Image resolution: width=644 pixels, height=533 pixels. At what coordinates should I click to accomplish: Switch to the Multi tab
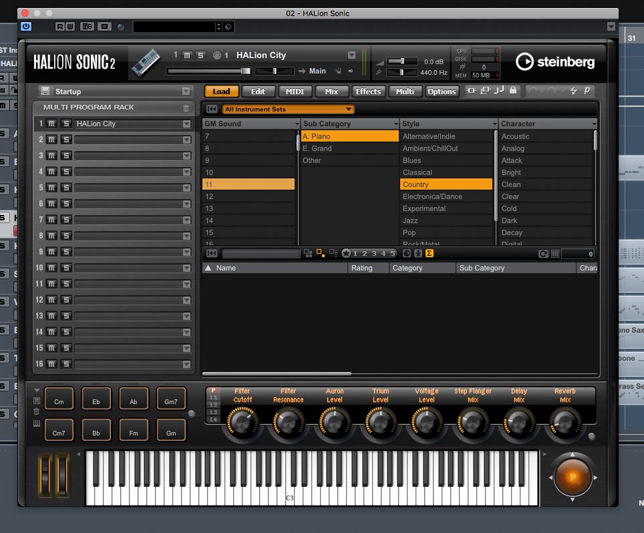[405, 91]
